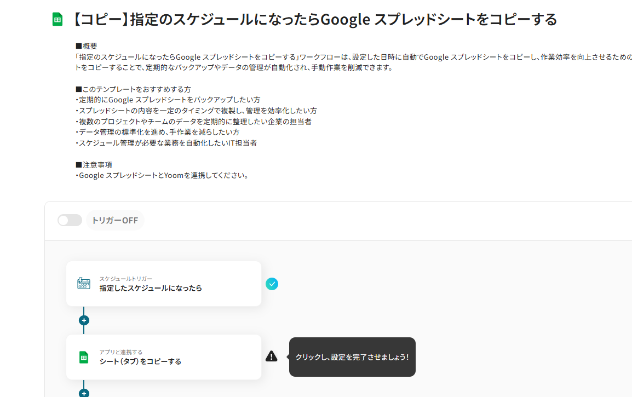Add a step with the plus button below the trigger
This screenshot has width=632, height=397.
tap(84, 320)
